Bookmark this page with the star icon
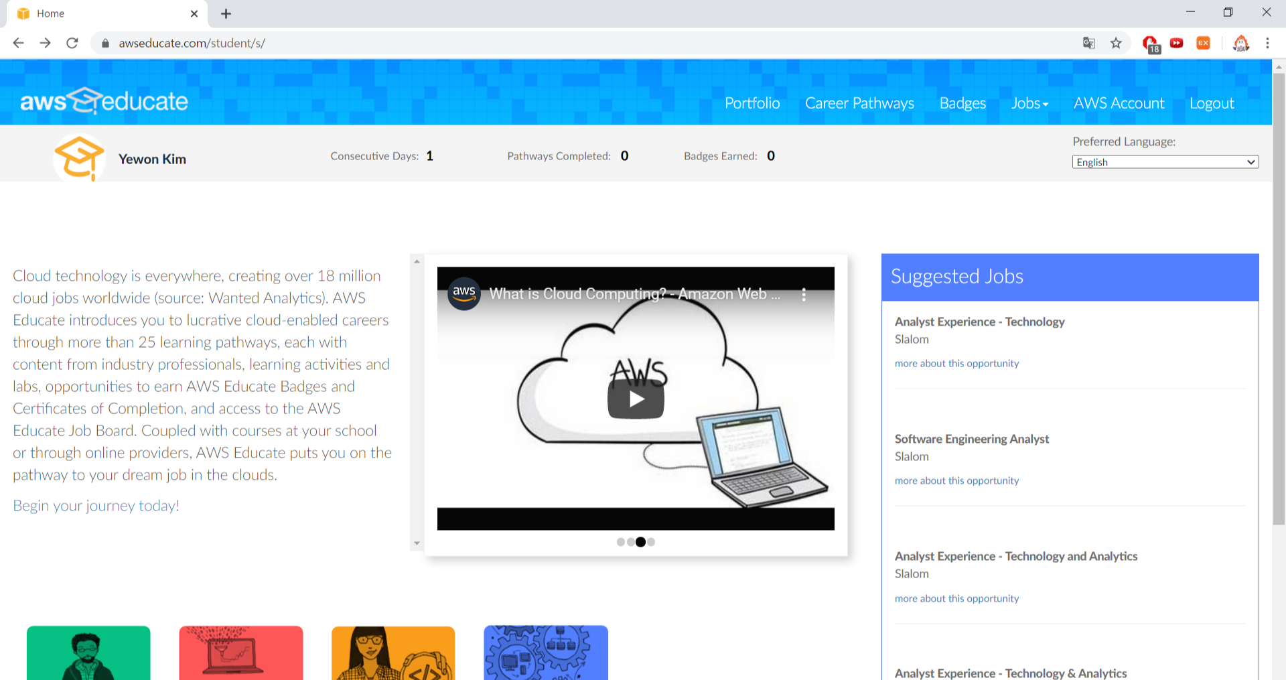The width and height of the screenshot is (1286, 680). (1116, 43)
